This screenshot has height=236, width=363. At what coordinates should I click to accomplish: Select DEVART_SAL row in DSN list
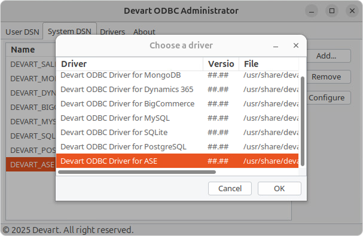tap(31, 64)
